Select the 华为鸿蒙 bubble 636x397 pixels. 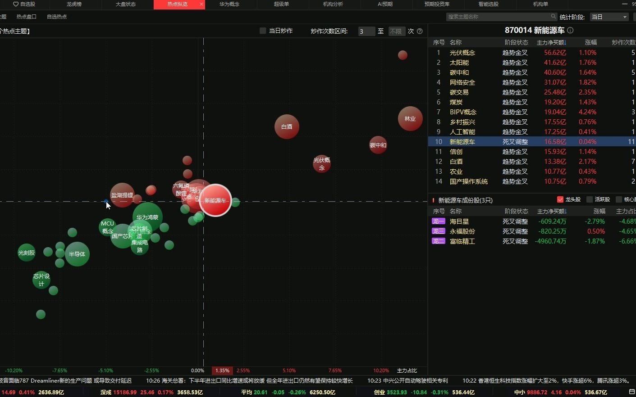pos(147,217)
